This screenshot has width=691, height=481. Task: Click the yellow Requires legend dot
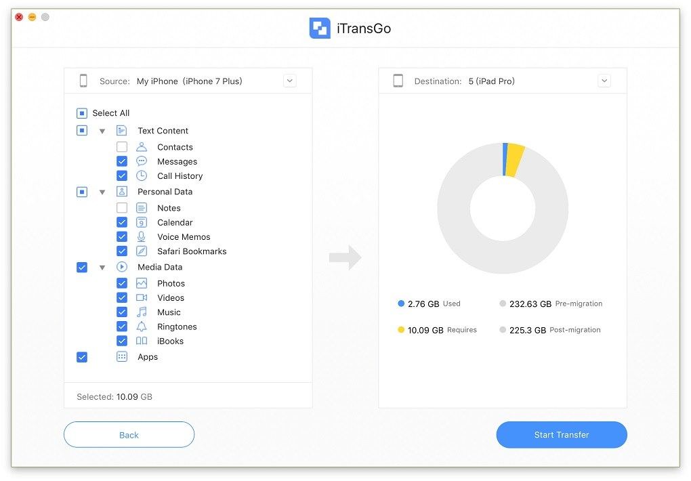point(401,329)
